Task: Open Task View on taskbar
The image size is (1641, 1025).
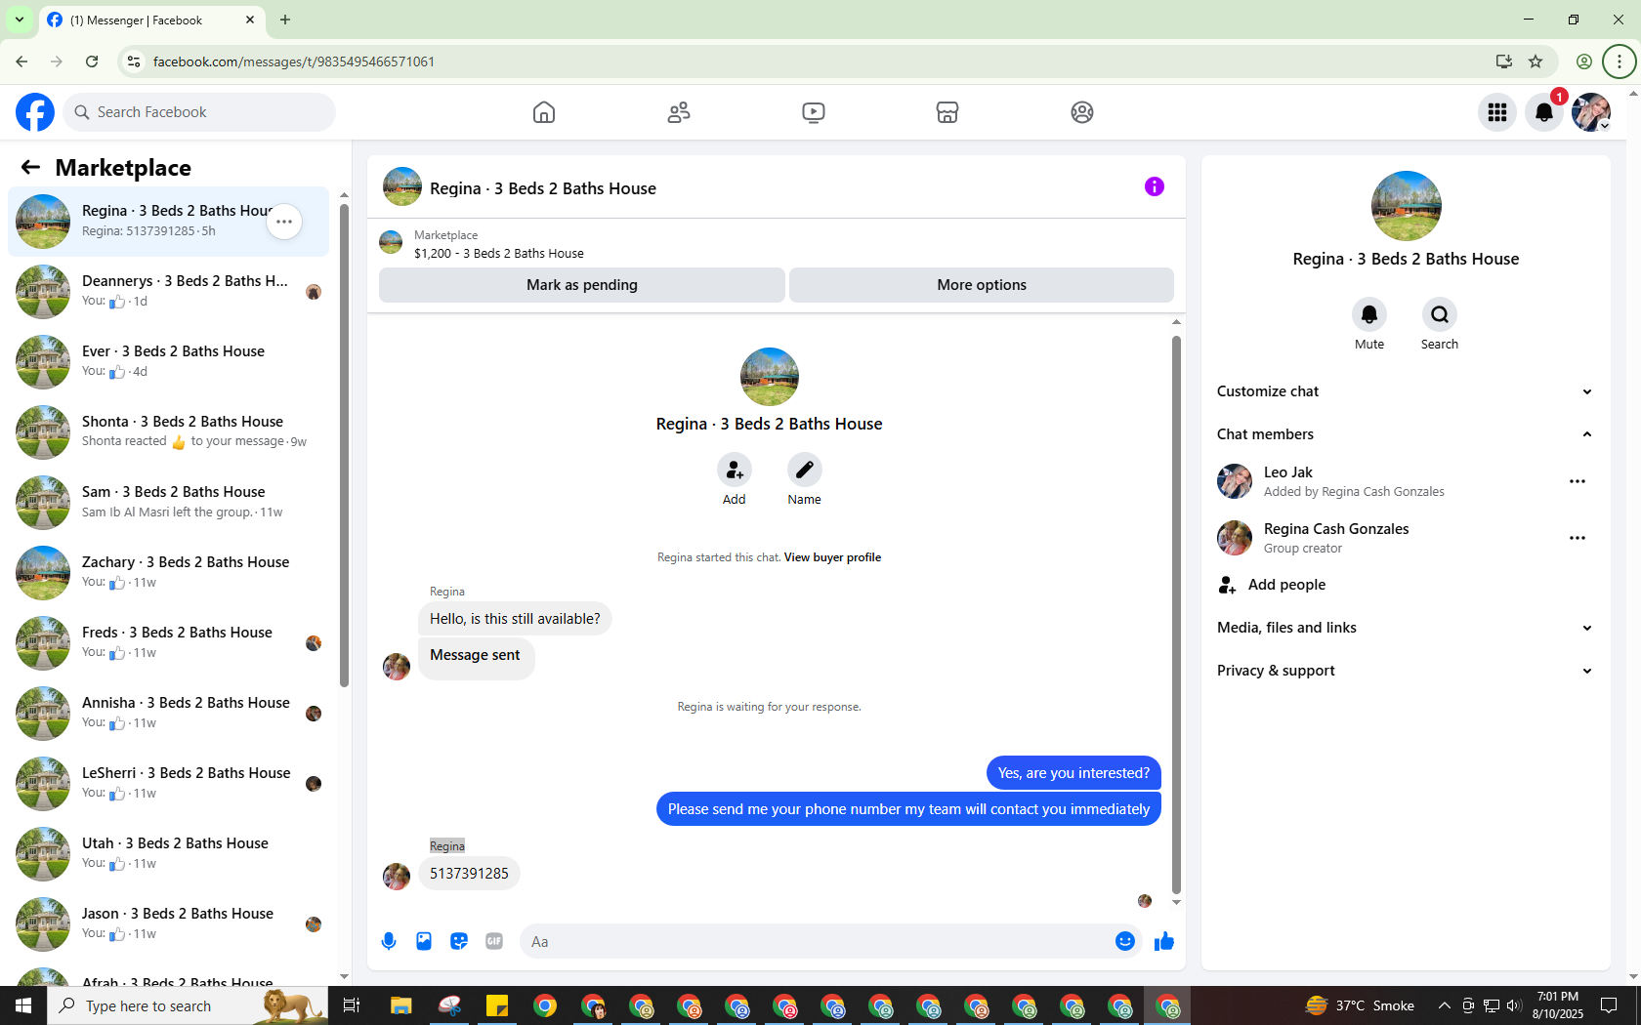Action: point(352,1005)
